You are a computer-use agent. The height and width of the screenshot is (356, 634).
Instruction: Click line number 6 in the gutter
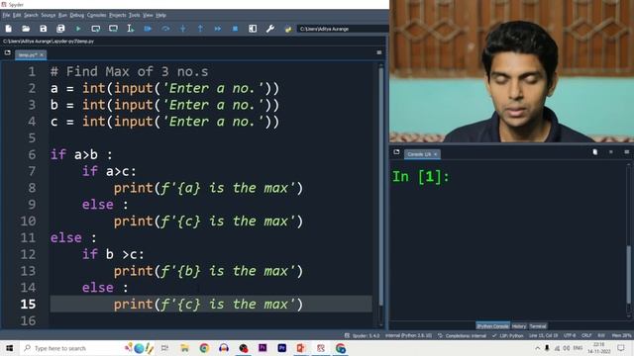(x=32, y=154)
